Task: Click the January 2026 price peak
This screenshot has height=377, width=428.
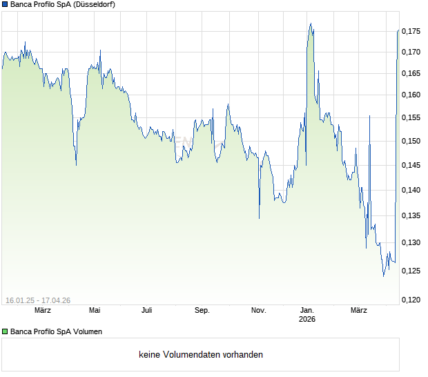Action: pyautogui.click(x=311, y=23)
